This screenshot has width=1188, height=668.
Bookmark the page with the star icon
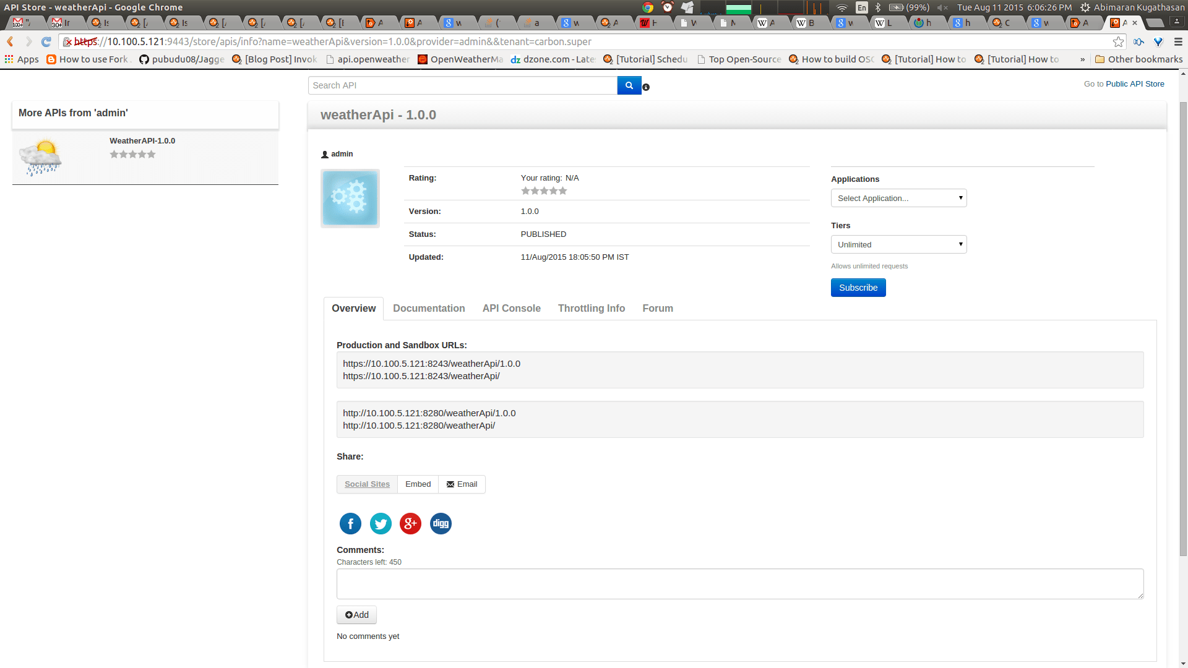pyautogui.click(x=1118, y=41)
